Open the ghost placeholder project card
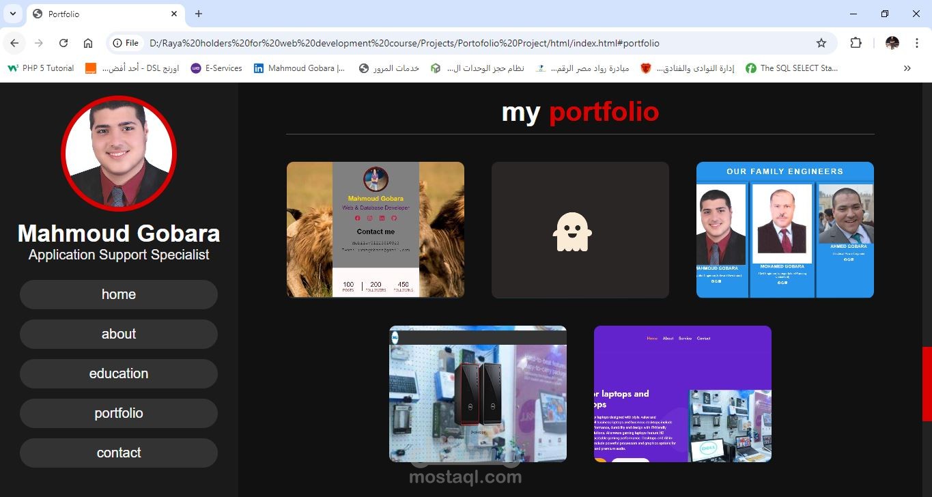The height and width of the screenshot is (497, 932). tap(580, 229)
